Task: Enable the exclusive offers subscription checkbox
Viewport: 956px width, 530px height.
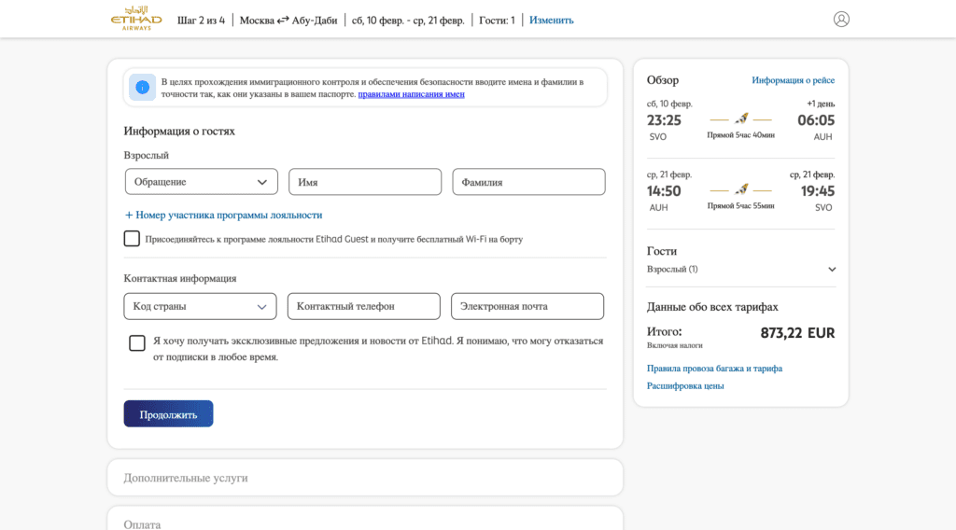Action: coord(137,343)
